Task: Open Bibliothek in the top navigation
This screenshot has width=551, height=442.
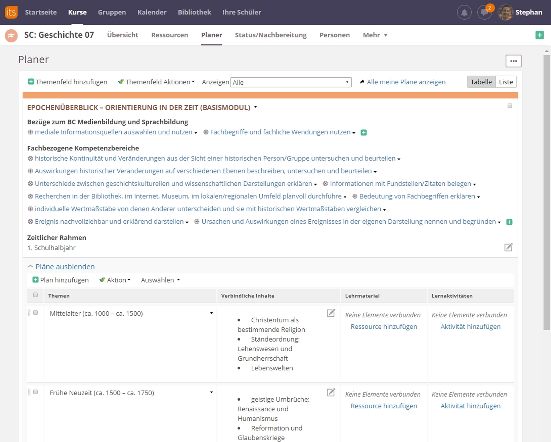Action: point(194,12)
